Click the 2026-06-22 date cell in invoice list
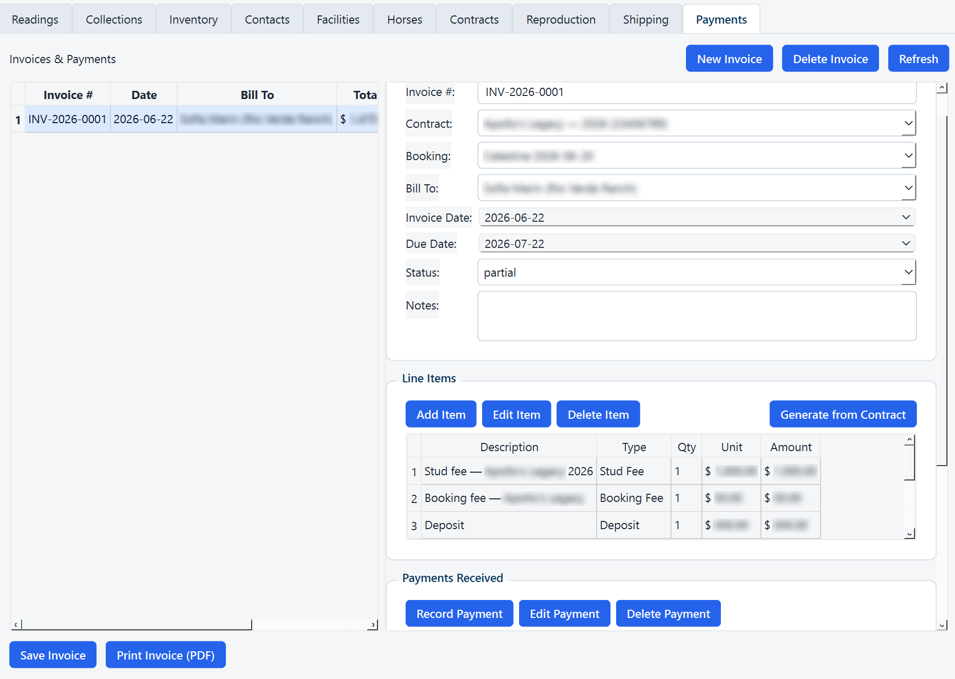The height and width of the screenshot is (679, 955). (x=143, y=119)
